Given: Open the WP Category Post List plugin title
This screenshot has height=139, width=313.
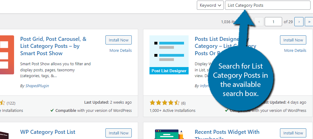Looking at the screenshot, I should click(x=48, y=132).
